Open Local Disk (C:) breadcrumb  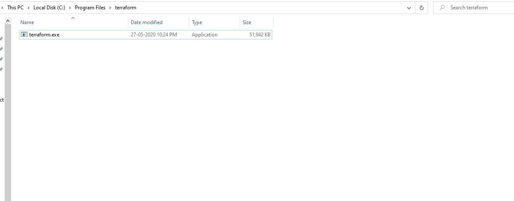(x=49, y=8)
